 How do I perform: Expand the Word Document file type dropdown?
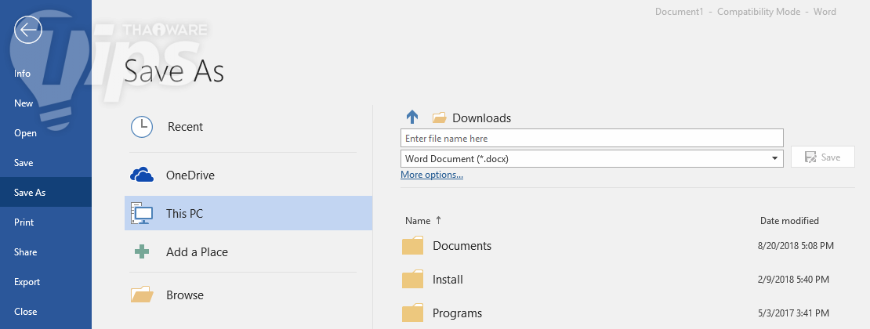point(776,158)
